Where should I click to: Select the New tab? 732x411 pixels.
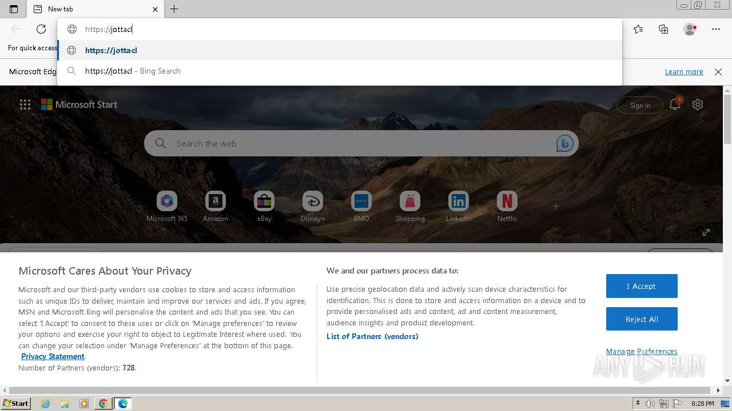[x=96, y=9]
